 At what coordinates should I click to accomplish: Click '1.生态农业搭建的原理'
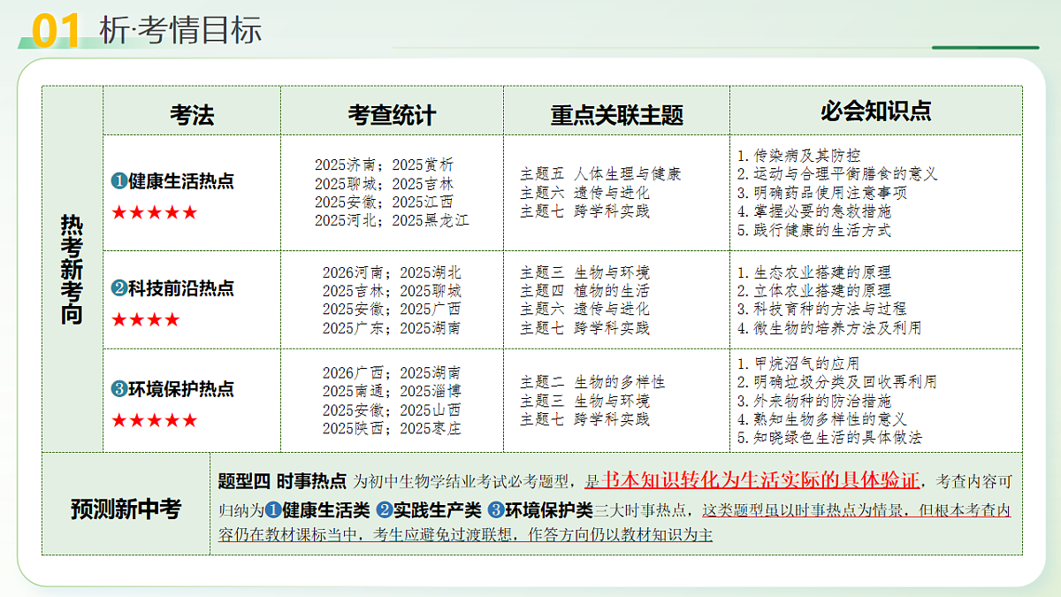814,272
